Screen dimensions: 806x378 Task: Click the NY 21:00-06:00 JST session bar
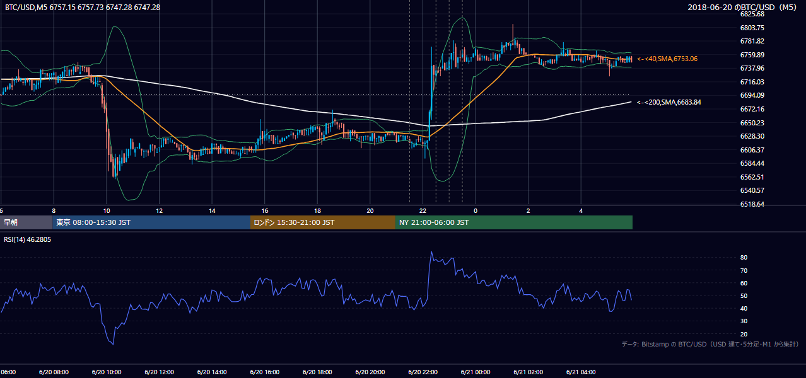pyautogui.click(x=514, y=222)
